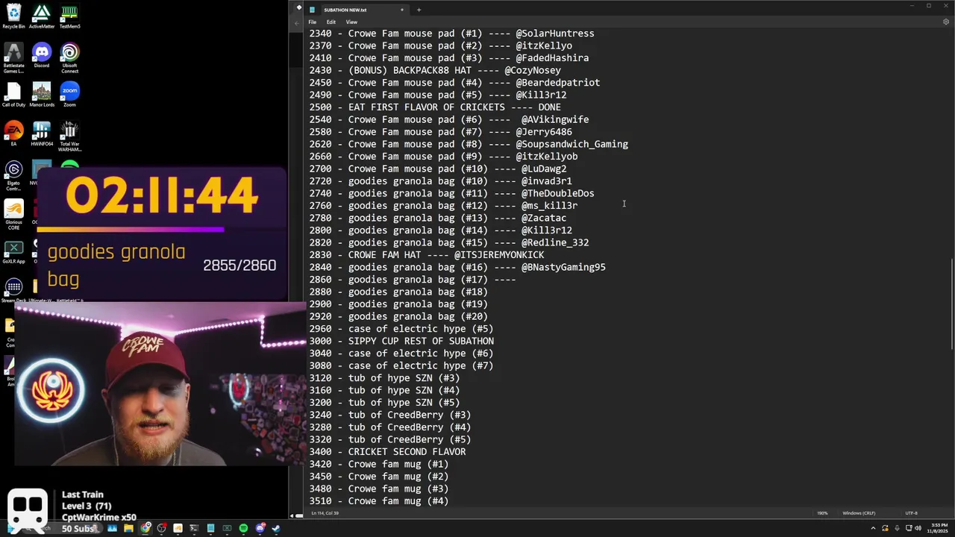The width and height of the screenshot is (955, 537).
Task: Click the microphone tray icon
Action: pyautogui.click(x=897, y=528)
